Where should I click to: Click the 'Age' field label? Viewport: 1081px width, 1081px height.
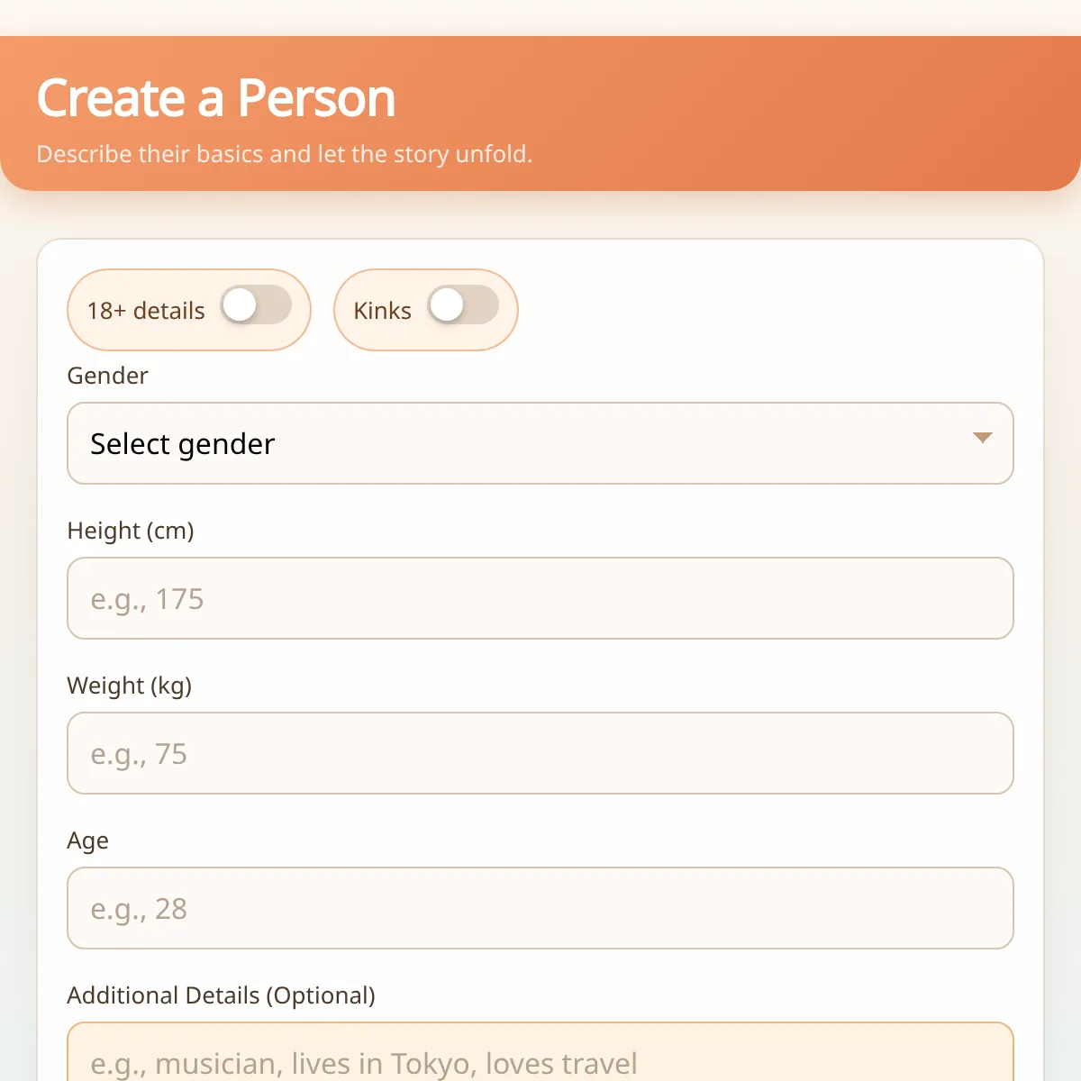point(87,840)
